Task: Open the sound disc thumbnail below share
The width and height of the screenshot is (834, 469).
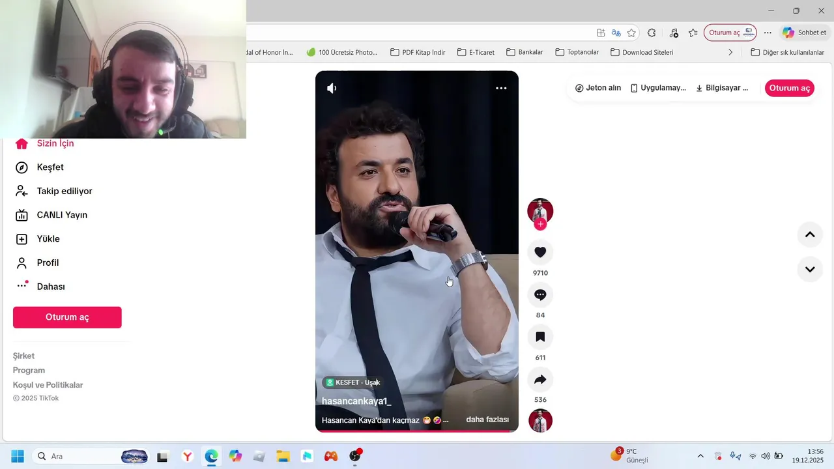Action: (540, 421)
